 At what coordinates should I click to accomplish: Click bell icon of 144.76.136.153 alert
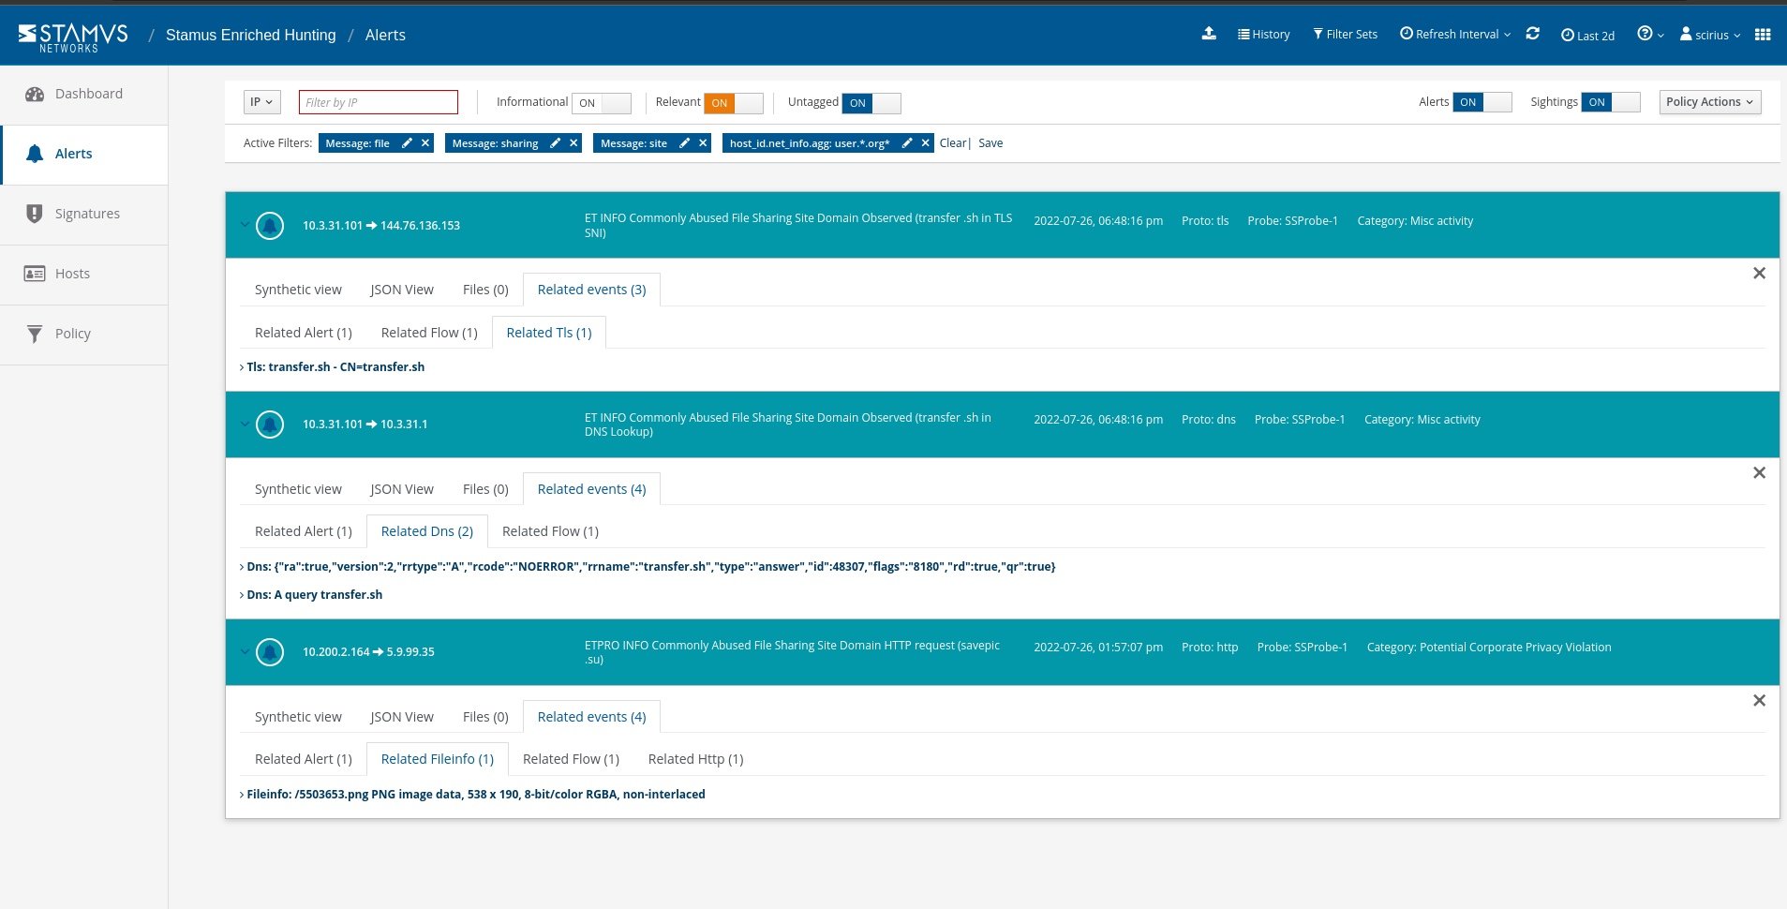(x=270, y=225)
